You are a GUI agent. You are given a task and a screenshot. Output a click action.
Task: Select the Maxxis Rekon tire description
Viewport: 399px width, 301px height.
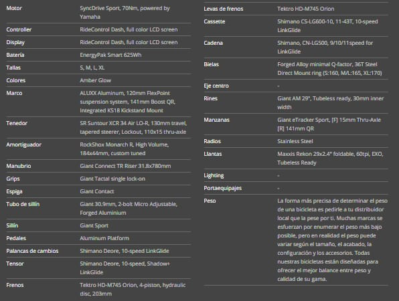[x=330, y=158]
